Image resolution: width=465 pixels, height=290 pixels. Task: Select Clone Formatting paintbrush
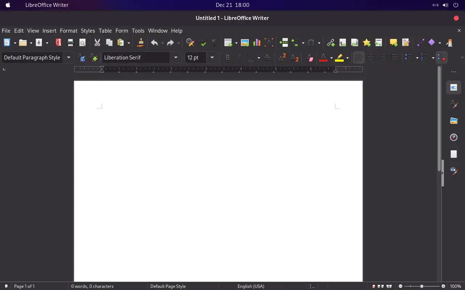pos(141,43)
